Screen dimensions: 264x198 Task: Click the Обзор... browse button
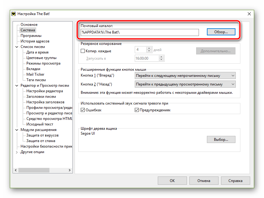(x=221, y=32)
